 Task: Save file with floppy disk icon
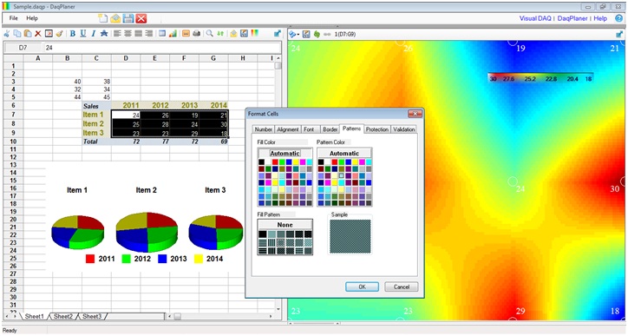128,18
